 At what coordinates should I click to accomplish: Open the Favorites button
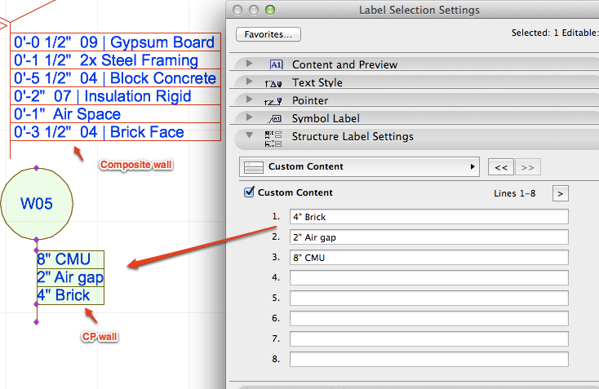click(268, 34)
